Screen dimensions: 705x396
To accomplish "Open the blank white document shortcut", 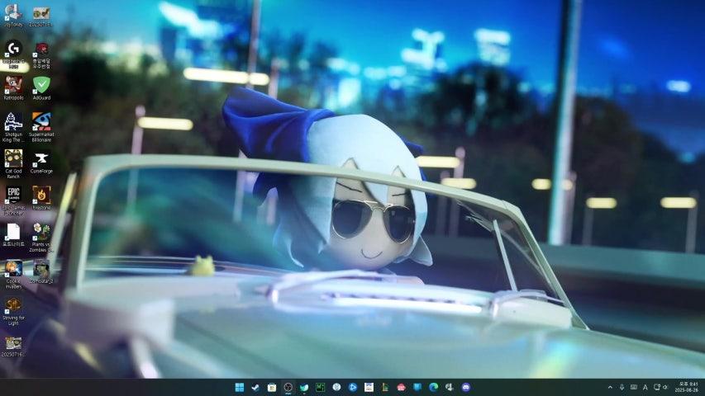I will point(13,235).
